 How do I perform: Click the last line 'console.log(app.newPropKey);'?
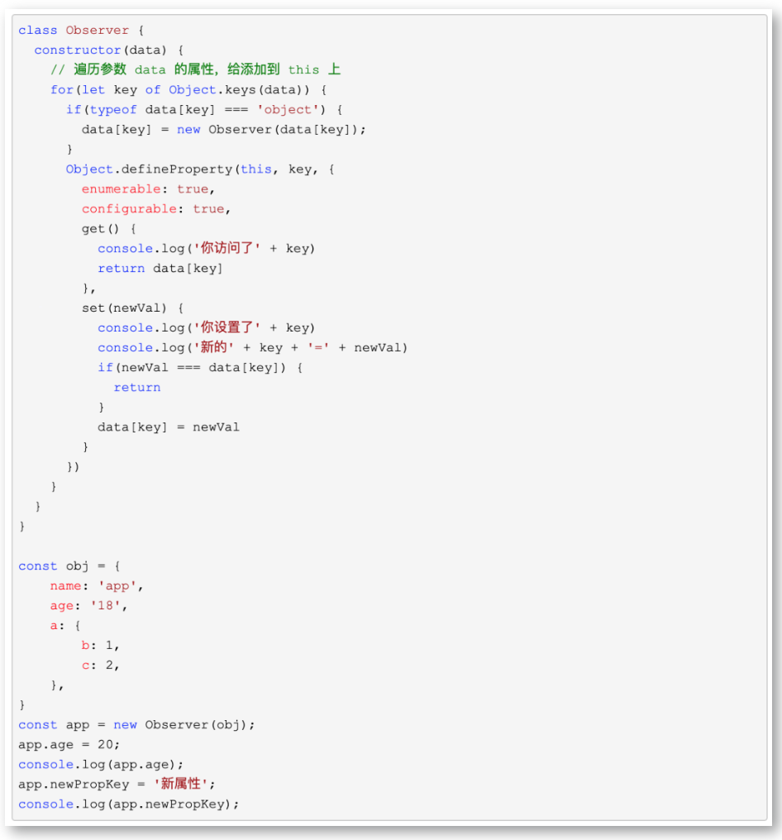[x=128, y=804]
